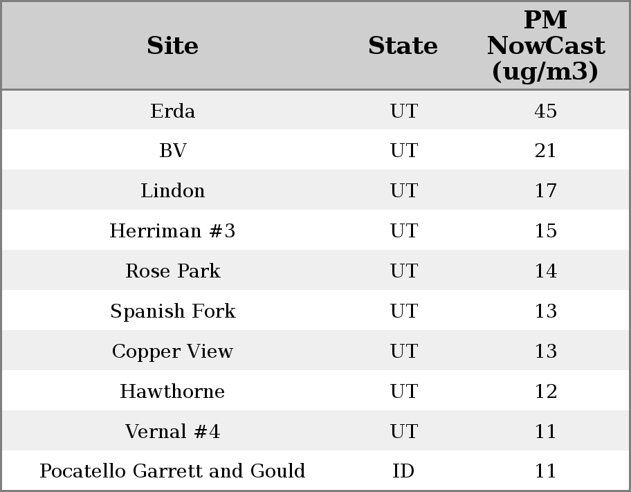Click the PM NowCast (ug/m3) column header
The width and height of the screenshot is (631, 492).
[x=545, y=46]
